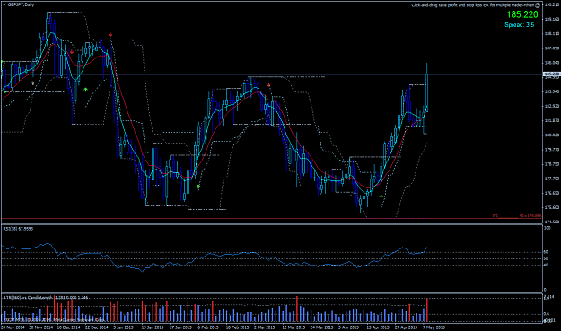The image size is (561, 331).
Task: Select the red sell arrow near early March 2015
Action: pyautogui.click(x=268, y=84)
